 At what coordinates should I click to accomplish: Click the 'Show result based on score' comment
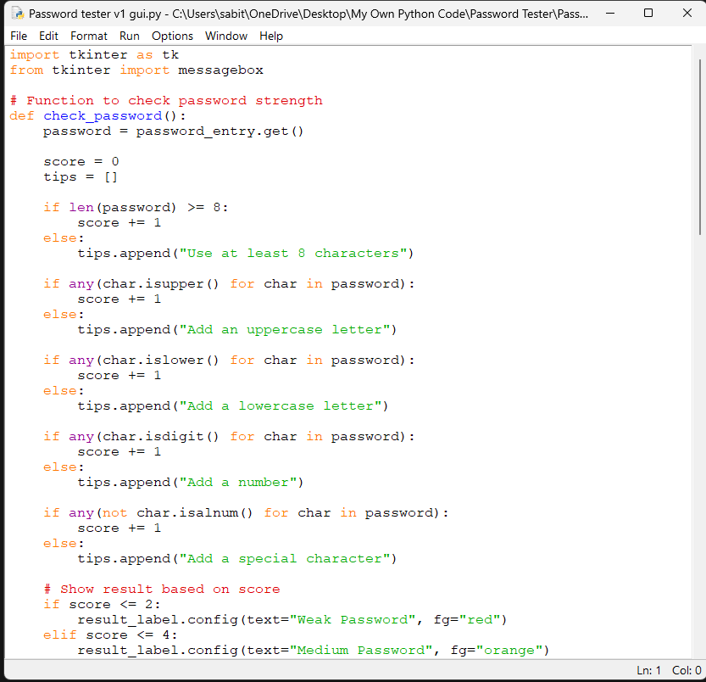tap(162, 590)
